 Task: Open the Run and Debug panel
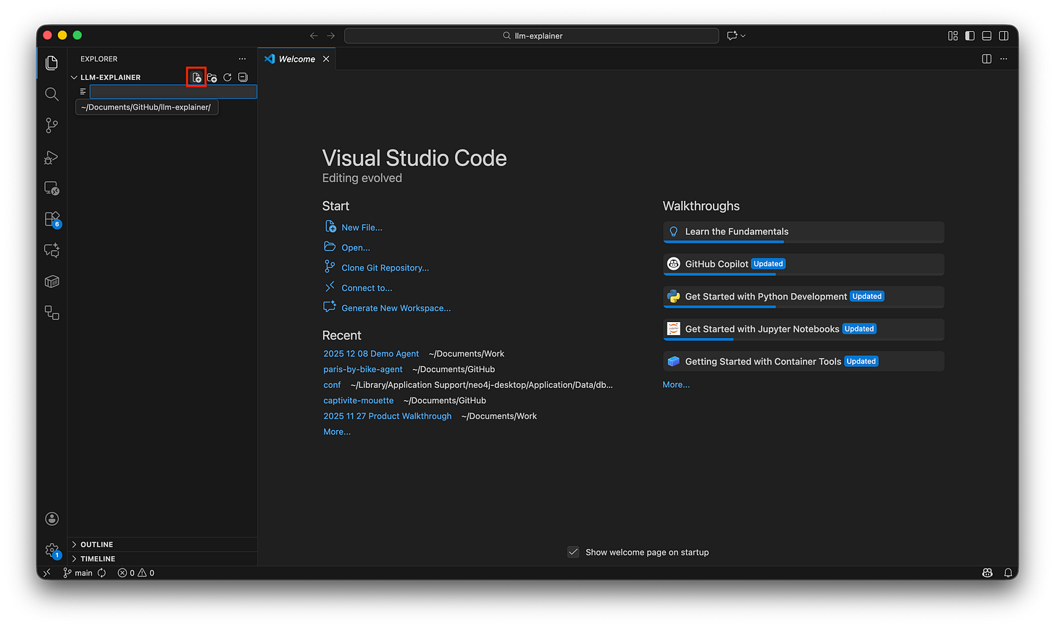51,157
